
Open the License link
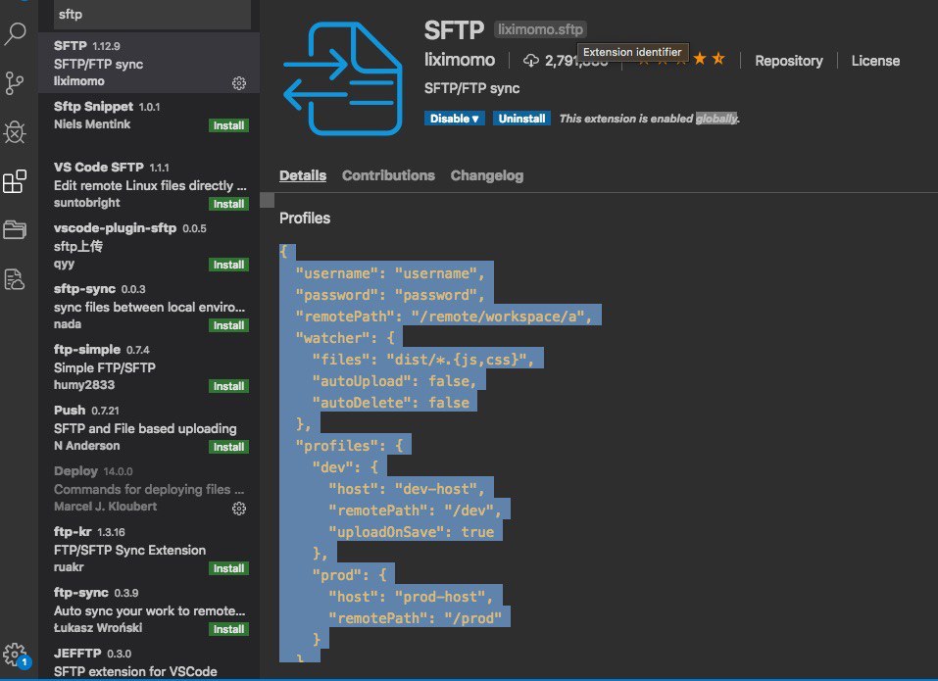coord(875,61)
